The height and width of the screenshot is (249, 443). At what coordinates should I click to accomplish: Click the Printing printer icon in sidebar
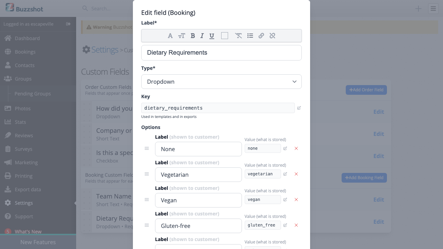(8, 176)
